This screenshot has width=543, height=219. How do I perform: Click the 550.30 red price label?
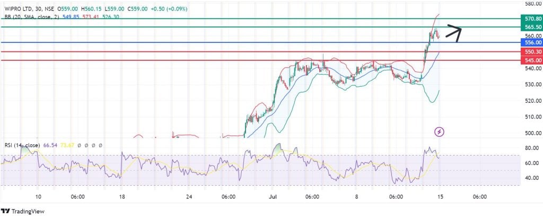pyautogui.click(x=533, y=52)
